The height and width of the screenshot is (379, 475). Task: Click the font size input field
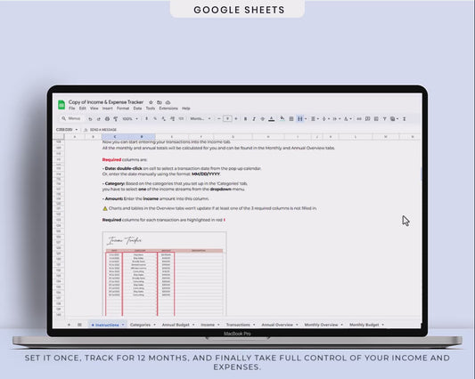coord(227,118)
